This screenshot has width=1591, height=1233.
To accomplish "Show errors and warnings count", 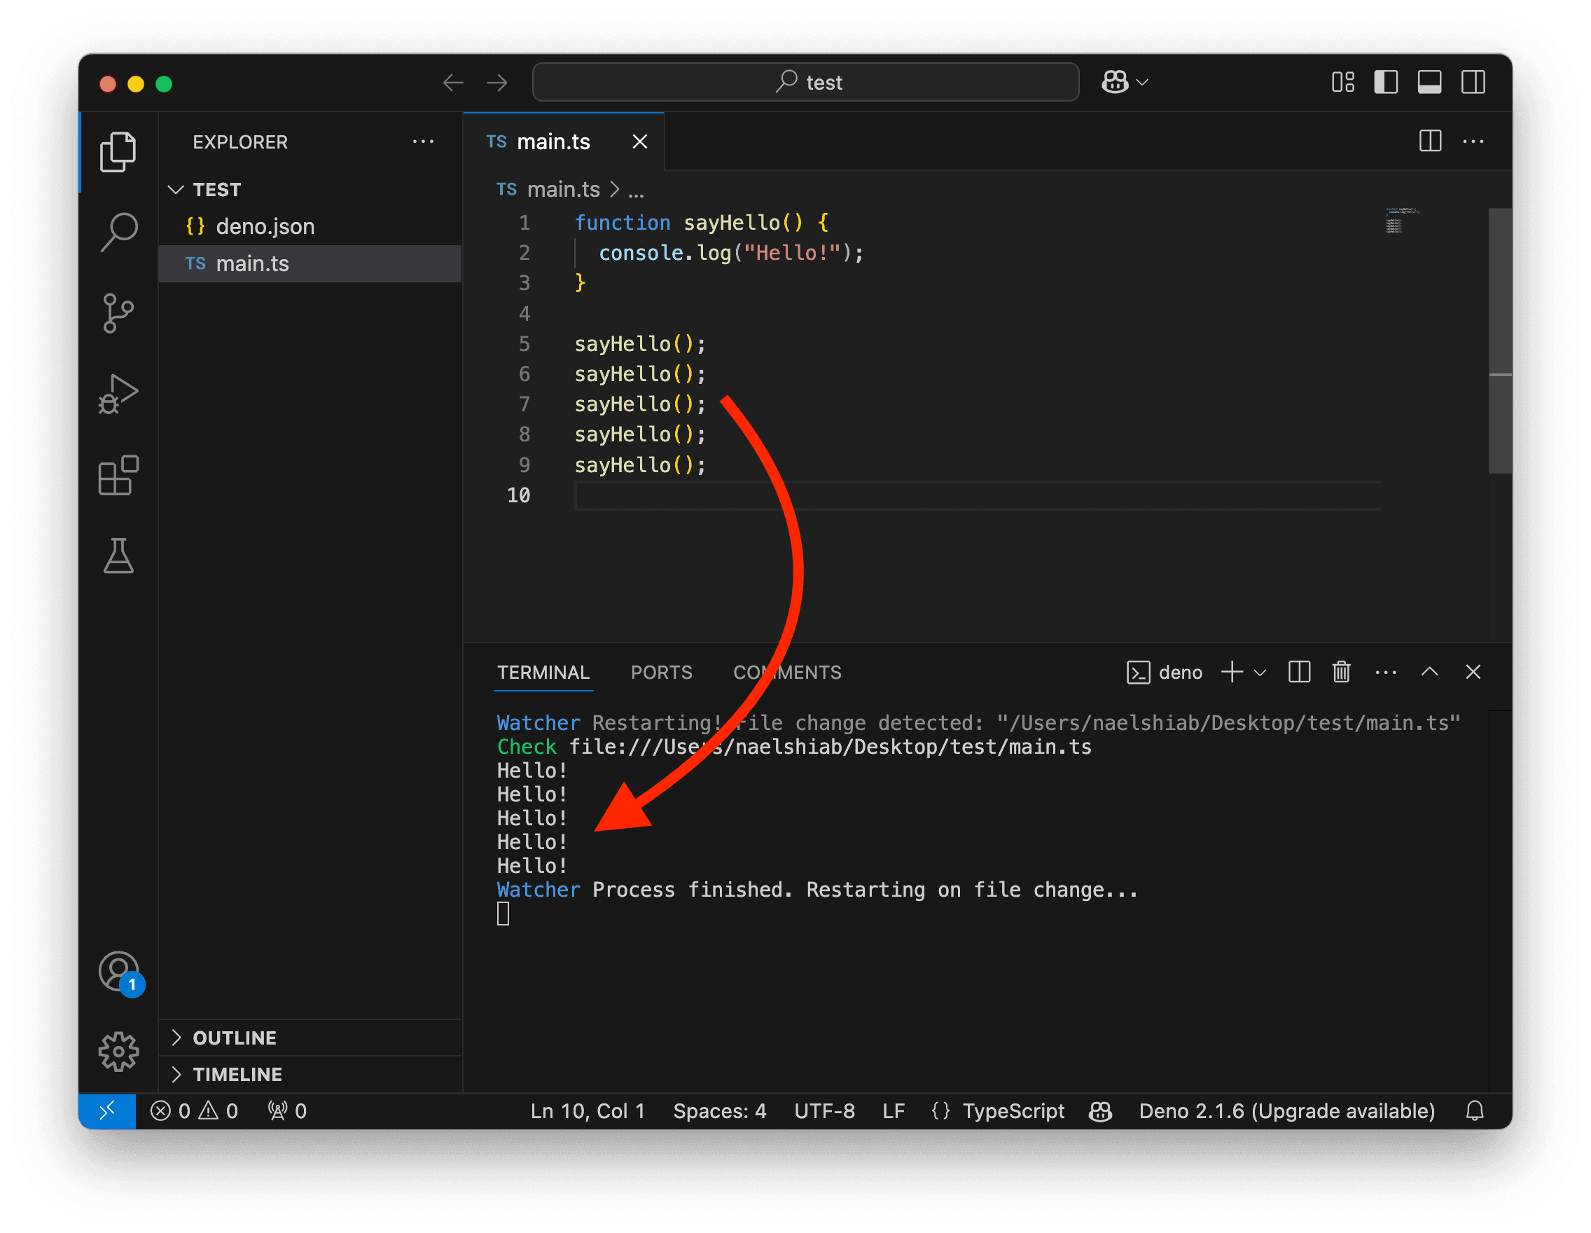I will (x=195, y=1110).
